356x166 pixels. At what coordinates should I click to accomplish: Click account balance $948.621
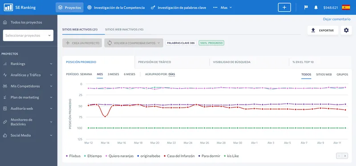[331, 8]
